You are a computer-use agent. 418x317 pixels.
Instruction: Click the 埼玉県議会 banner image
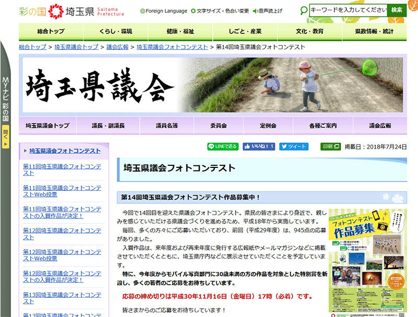[213, 85]
